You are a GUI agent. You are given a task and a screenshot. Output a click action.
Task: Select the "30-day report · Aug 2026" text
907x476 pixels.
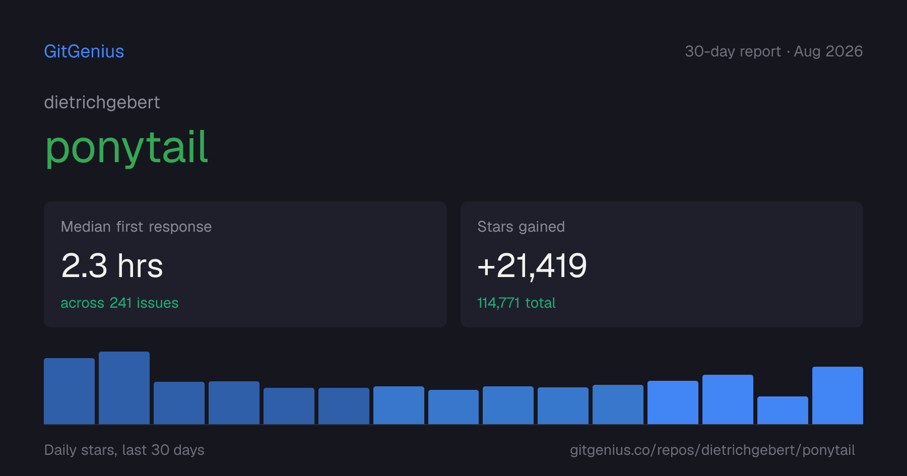click(773, 51)
